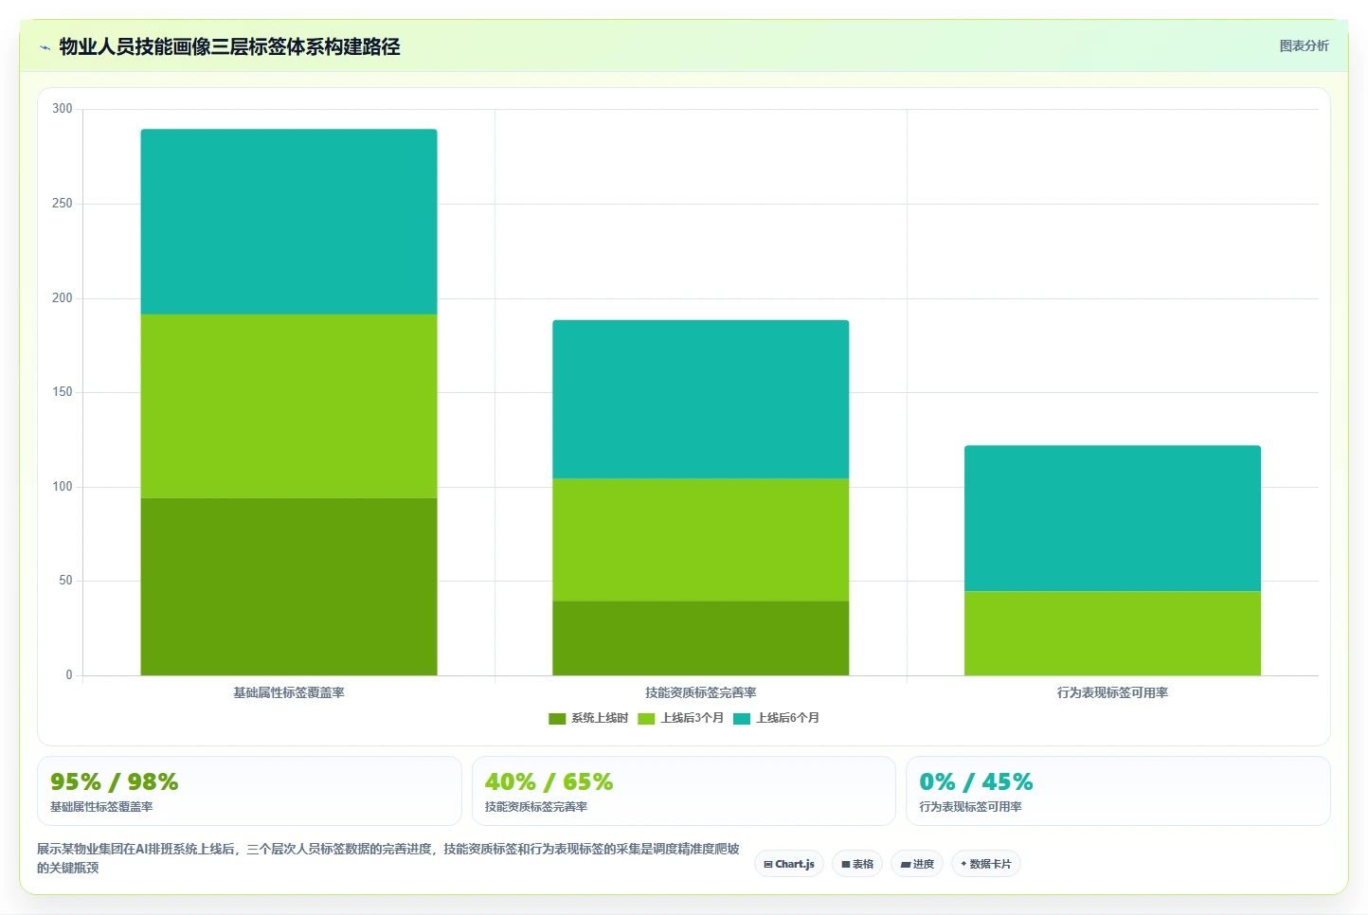
Task: Select the 0% / 45% stat card
Action: [1118, 791]
